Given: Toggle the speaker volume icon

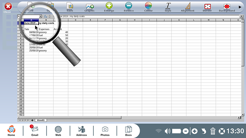Looking at the screenshot, I should pos(168,131).
